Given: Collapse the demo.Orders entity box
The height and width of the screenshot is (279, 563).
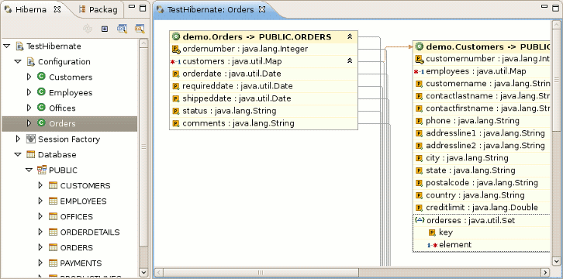Looking at the screenshot, I should [x=350, y=36].
